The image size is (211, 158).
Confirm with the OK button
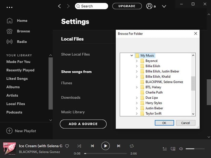click(x=164, y=123)
